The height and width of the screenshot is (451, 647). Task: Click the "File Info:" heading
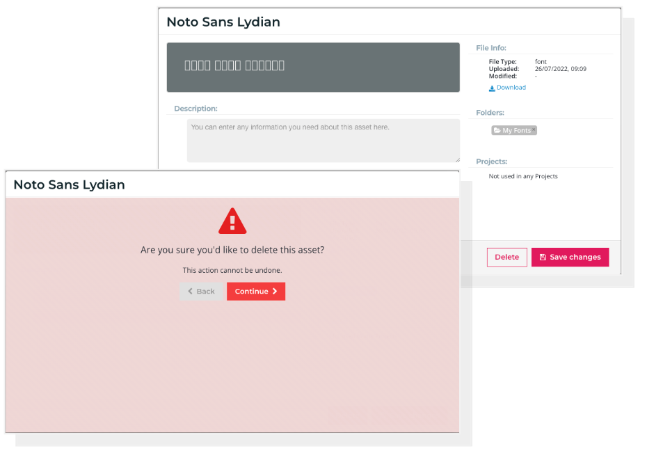491,48
